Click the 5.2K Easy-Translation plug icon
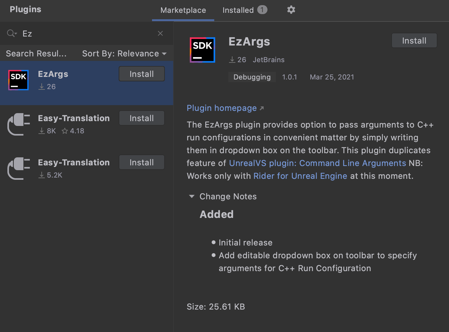Viewport: 449px width, 332px height. (x=19, y=169)
